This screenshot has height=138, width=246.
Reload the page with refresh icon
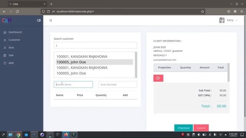pos(17,11)
